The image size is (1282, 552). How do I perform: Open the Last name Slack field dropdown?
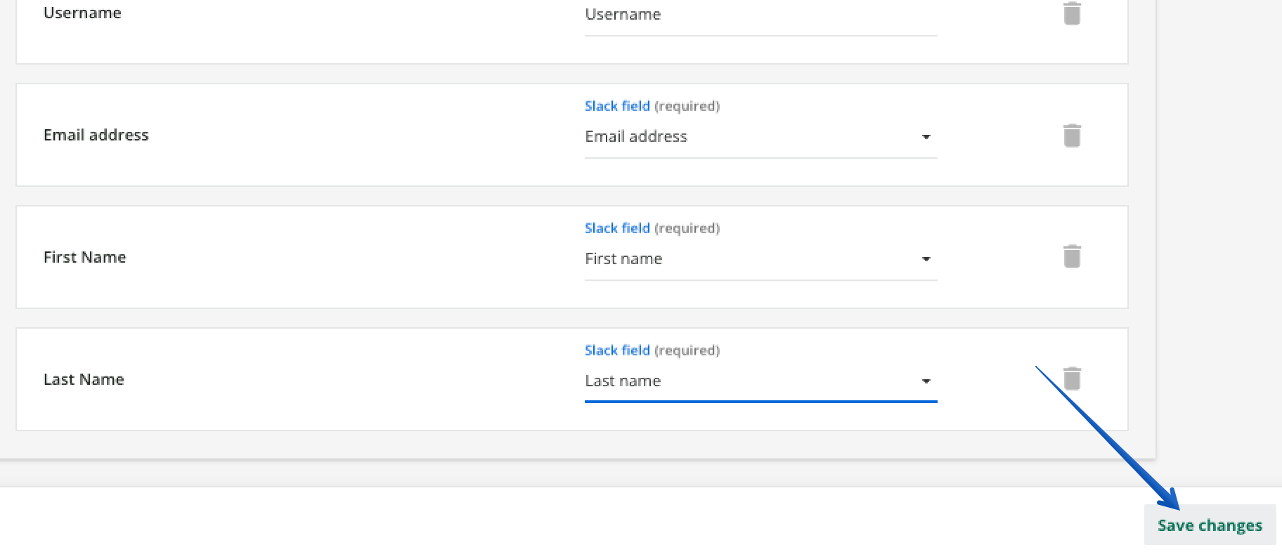(x=752, y=381)
